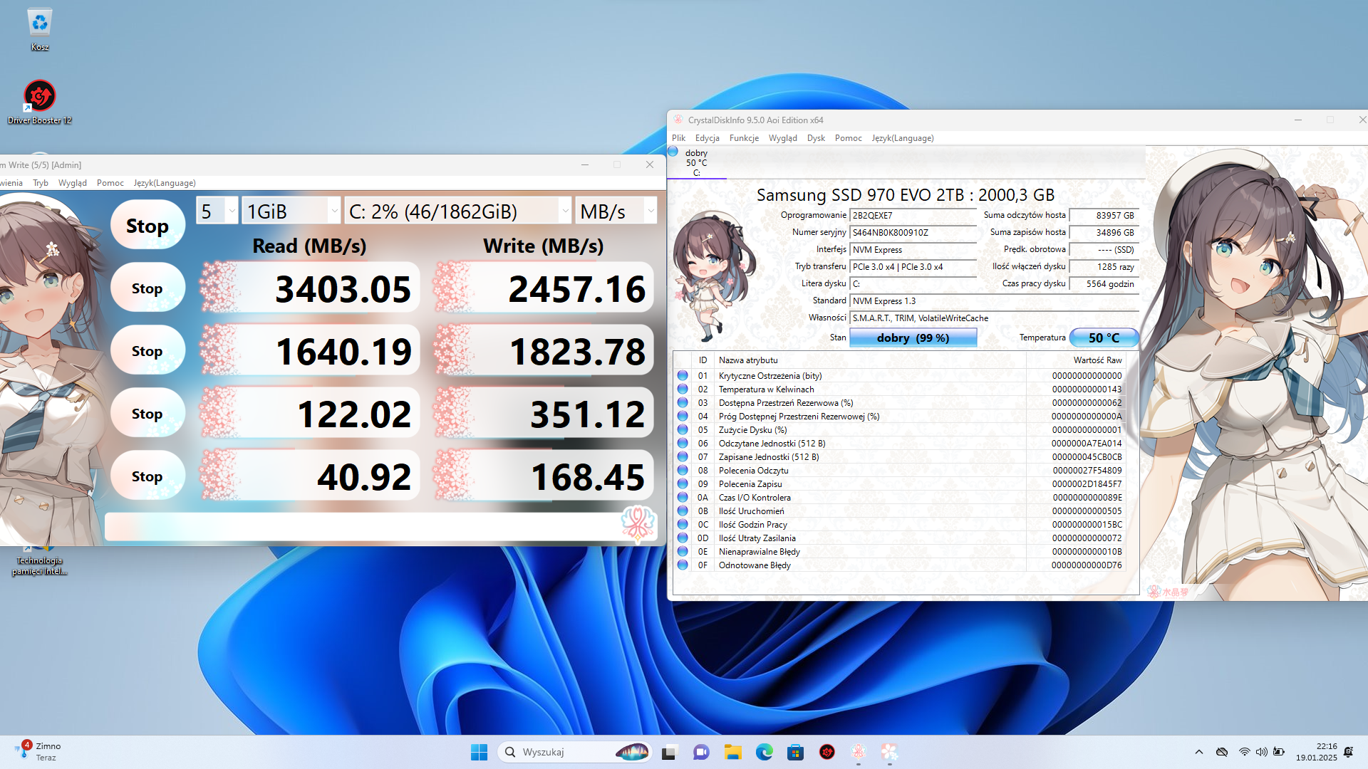Open Wygląd menu in CrystalDiskMark
The height and width of the screenshot is (769, 1368).
click(x=73, y=183)
